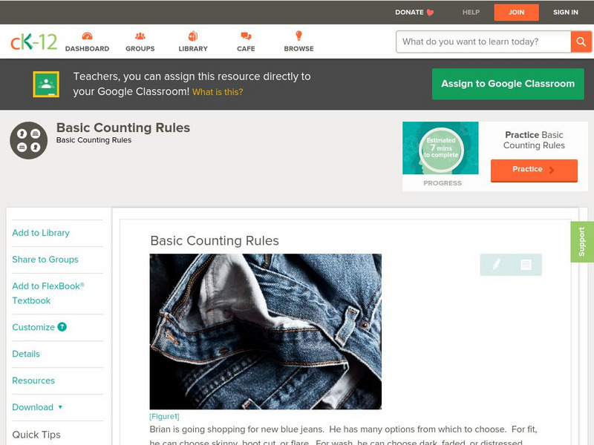Click Share to Groups

point(45,259)
